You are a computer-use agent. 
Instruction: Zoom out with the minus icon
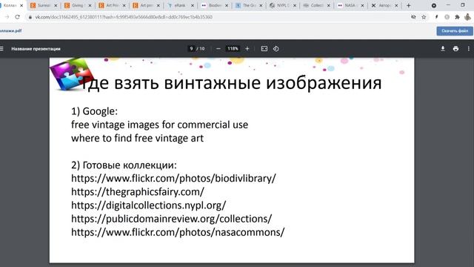tap(218, 49)
